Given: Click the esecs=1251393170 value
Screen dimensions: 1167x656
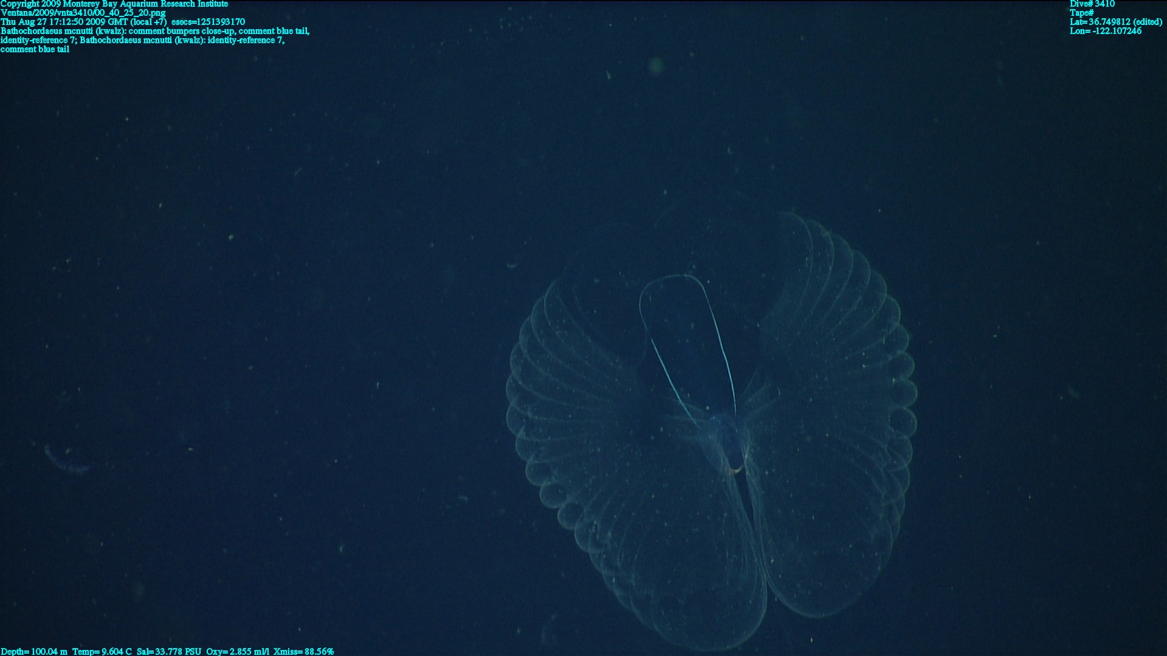Looking at the screenshot, I should pos(208,22).
